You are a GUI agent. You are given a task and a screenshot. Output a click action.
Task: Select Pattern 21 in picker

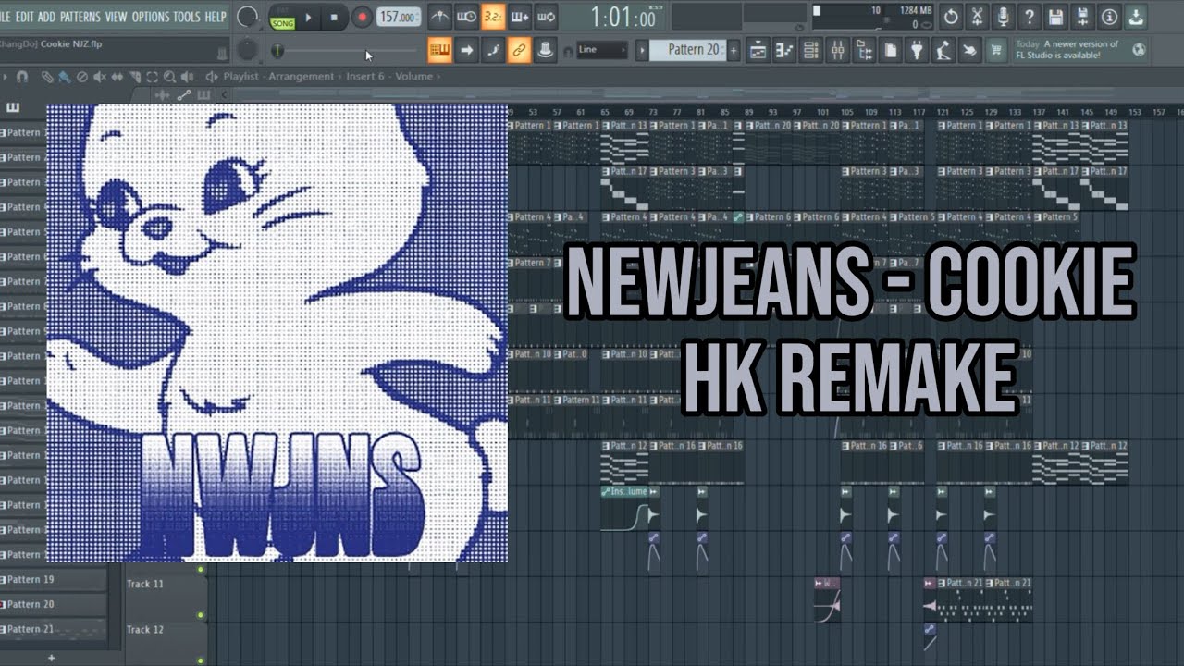[x=52, y=629]
